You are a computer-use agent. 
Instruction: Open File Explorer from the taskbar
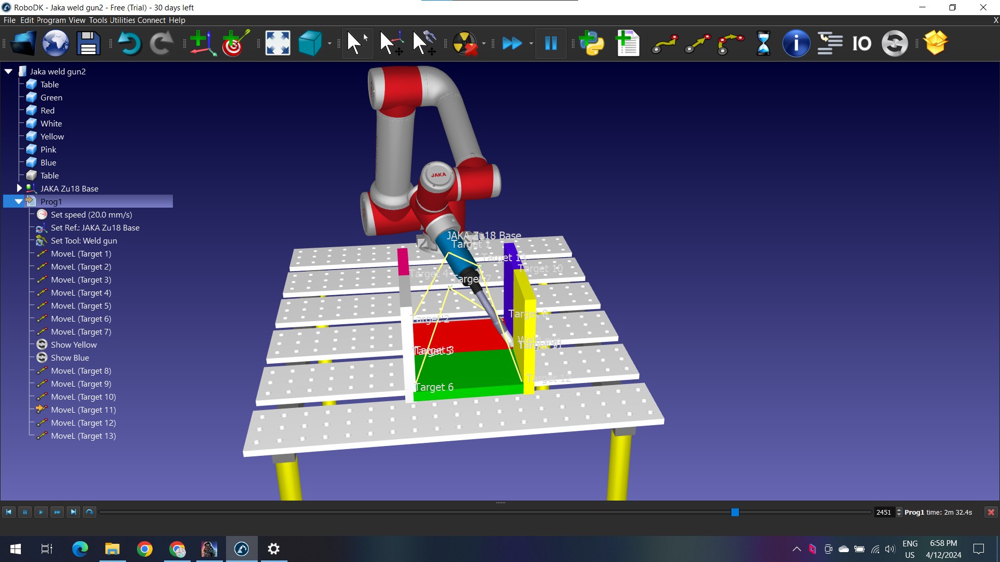[x=113, y=549]
